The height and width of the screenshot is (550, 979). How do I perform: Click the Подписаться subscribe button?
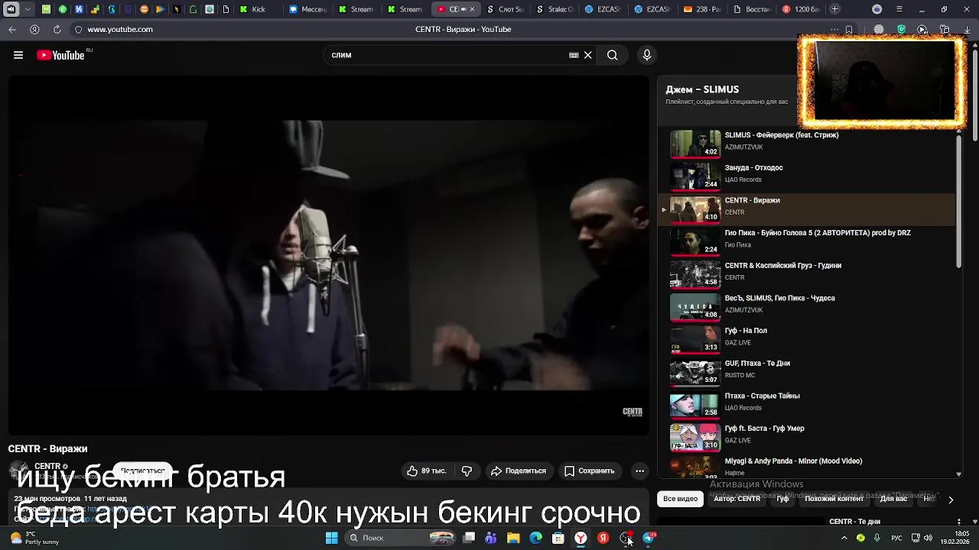[142, 471]
